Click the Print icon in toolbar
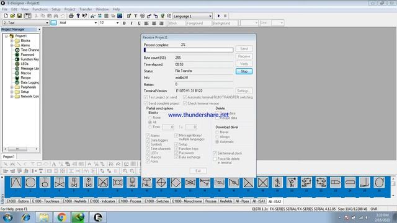The height and width of the screenshot is (223, 397). pos(71,16)
